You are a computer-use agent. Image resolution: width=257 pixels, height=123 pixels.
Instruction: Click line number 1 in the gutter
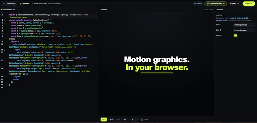pos(3,15)
